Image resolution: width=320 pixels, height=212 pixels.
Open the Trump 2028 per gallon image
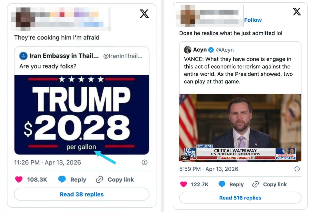pyautogui.click(x=82, y=115)
